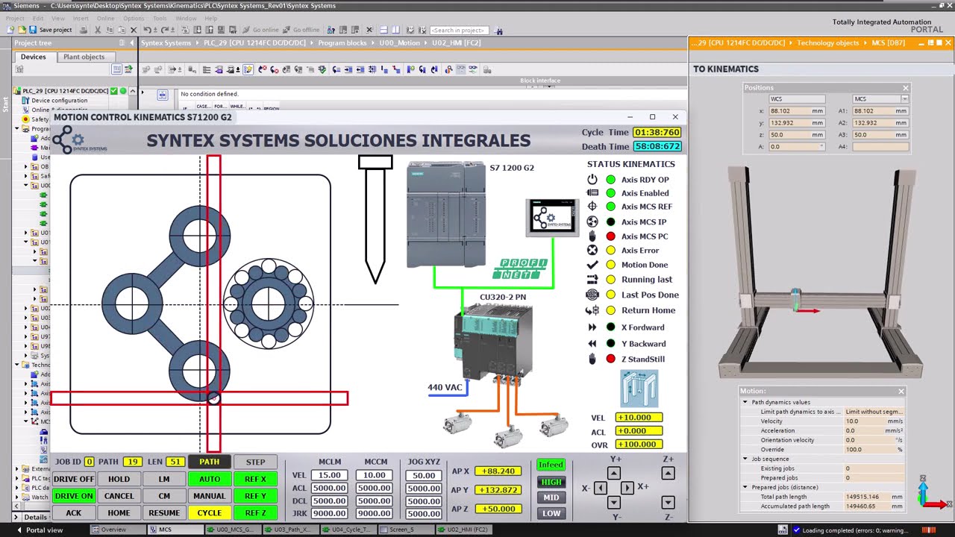Click the Y+ jog up arrow

click(x=613, y=473)
